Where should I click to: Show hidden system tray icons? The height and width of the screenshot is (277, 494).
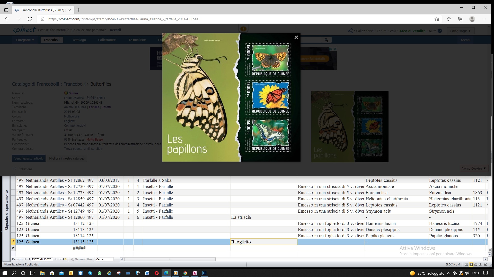pyautogui.click(x=448, y=273)
